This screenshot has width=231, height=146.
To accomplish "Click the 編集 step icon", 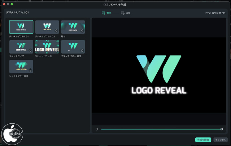I will [x=123, y=13].
